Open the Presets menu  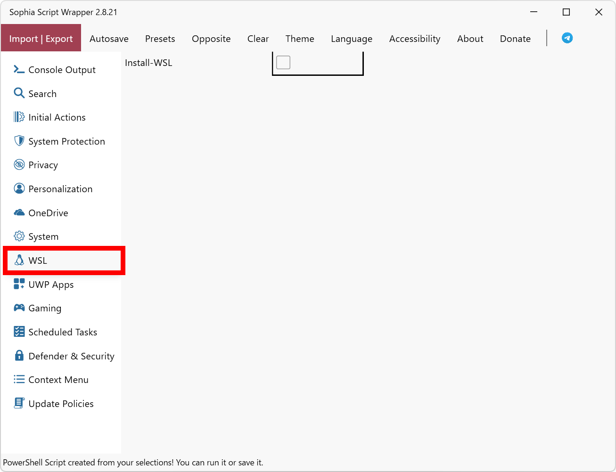click(160, 39)
